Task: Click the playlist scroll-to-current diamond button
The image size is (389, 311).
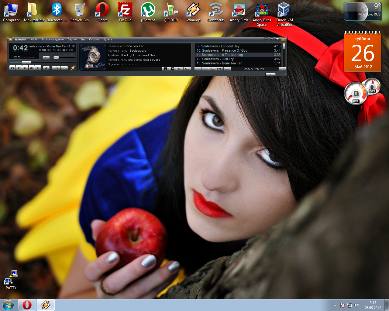Action: (x=282, y=69)
